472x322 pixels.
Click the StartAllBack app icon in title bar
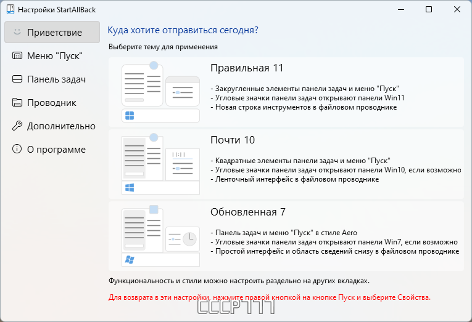click(x=10, y=9)
